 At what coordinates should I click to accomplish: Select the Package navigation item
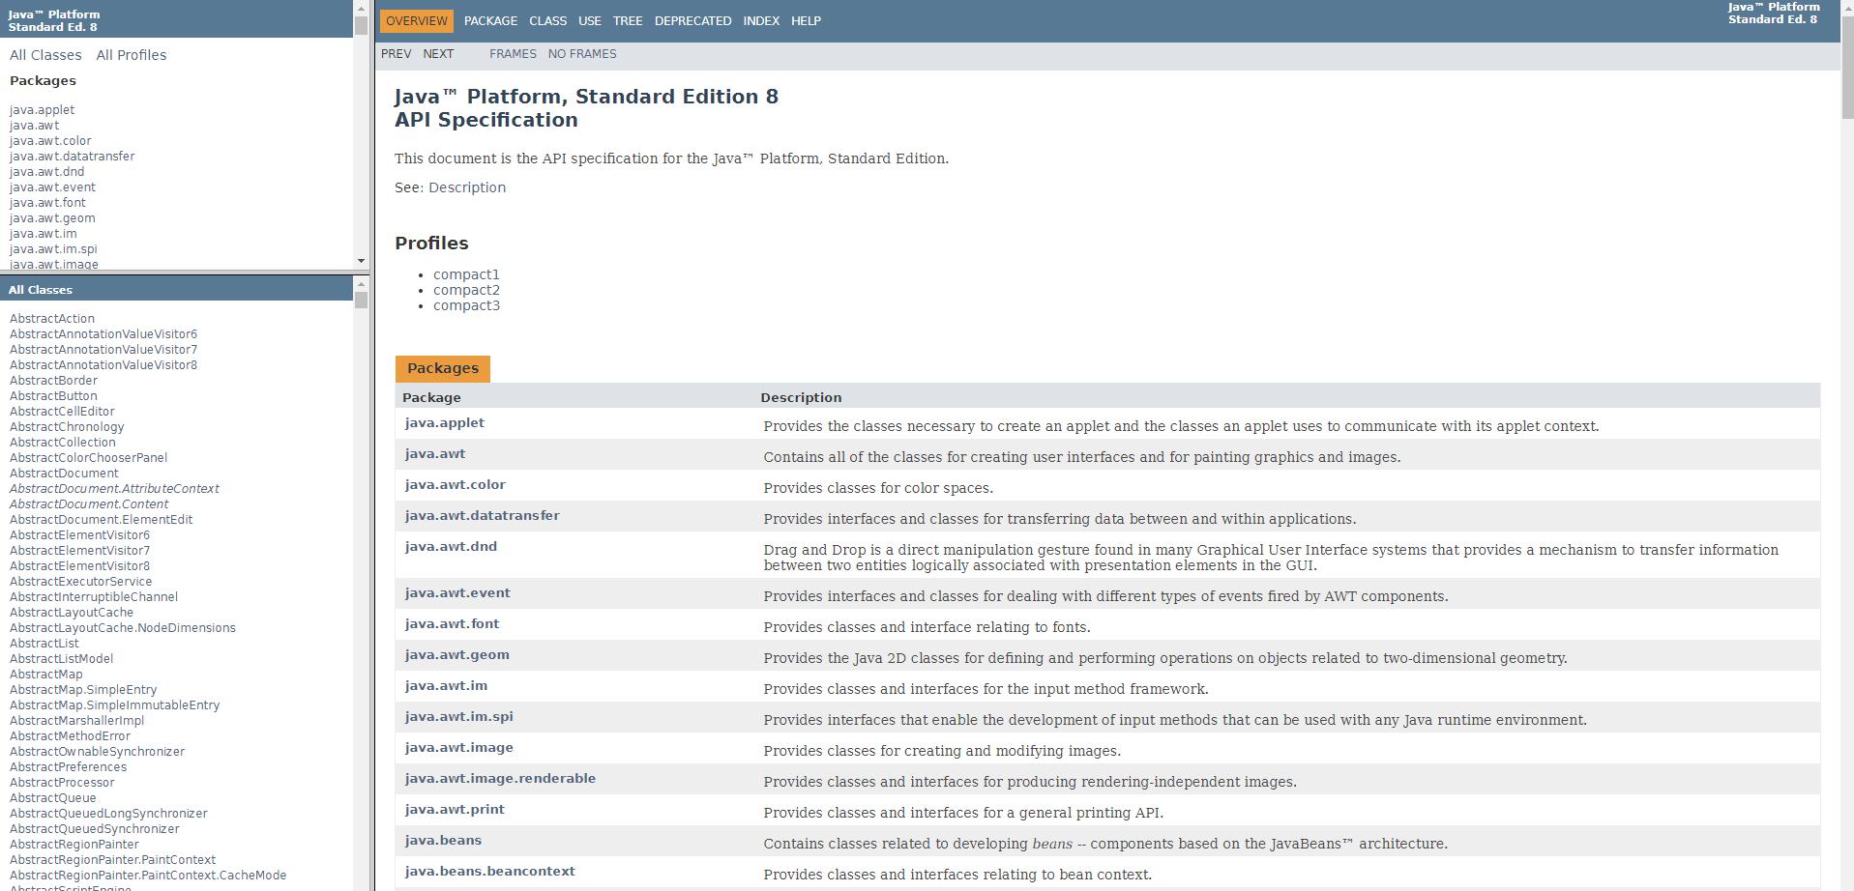click(490, 21)
